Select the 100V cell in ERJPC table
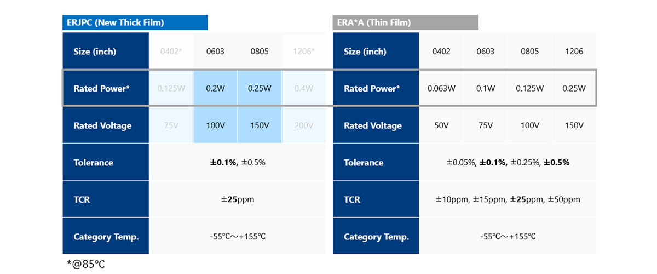This screenshot has height=274, width=657. [x=215, y=125]
